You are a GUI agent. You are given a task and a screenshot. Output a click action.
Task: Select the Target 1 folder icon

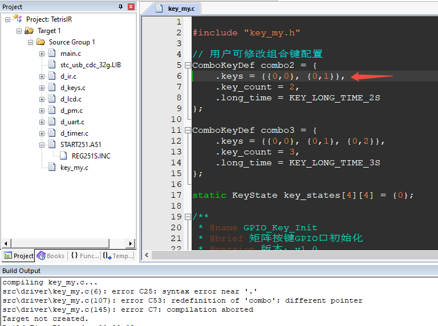click(29, 30)
